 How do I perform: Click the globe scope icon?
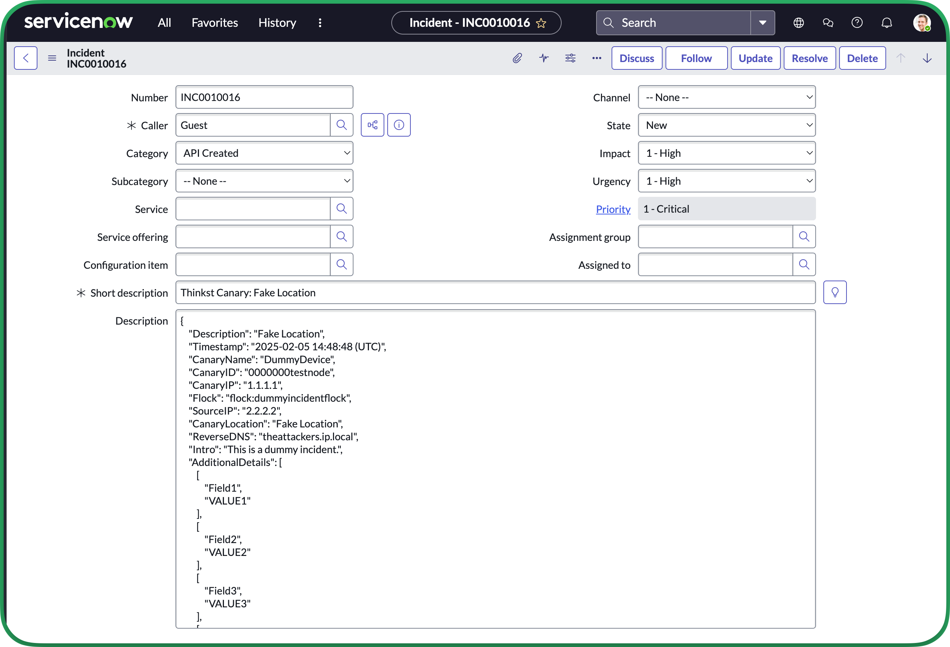798,22
